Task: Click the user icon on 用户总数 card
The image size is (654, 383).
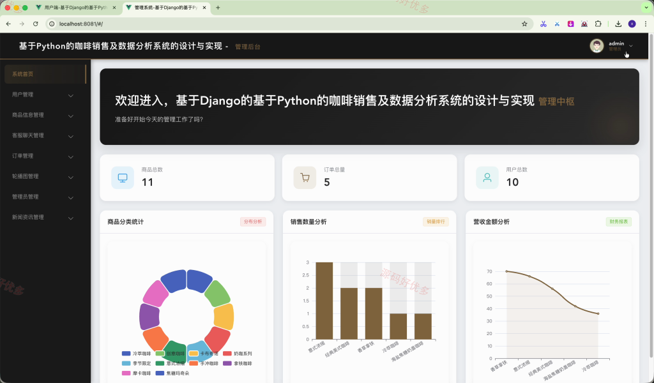Action: pyautogui.click(x=487, y=177)
